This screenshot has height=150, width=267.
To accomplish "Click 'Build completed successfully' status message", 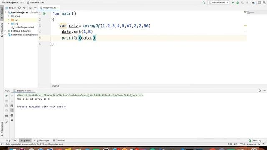I will (x=34, y=145).
